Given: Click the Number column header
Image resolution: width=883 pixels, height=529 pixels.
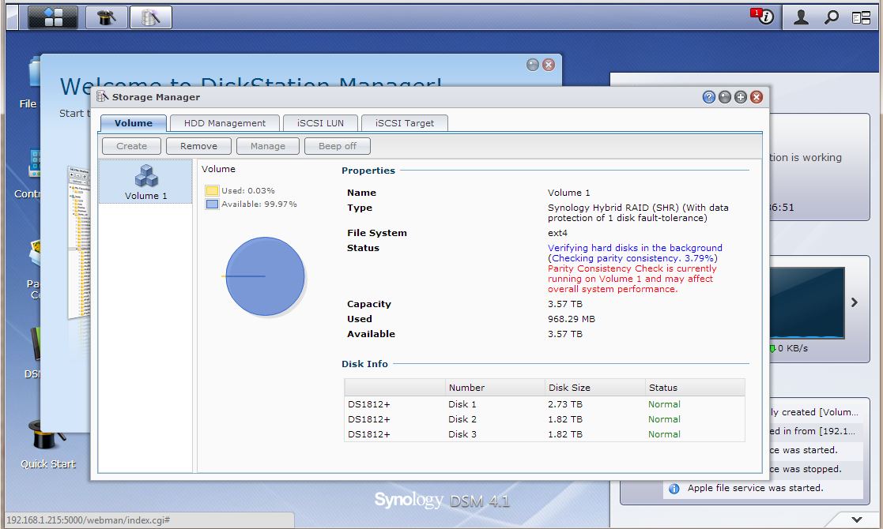Looking at the screenshot, I should click(x=495, y=388).
